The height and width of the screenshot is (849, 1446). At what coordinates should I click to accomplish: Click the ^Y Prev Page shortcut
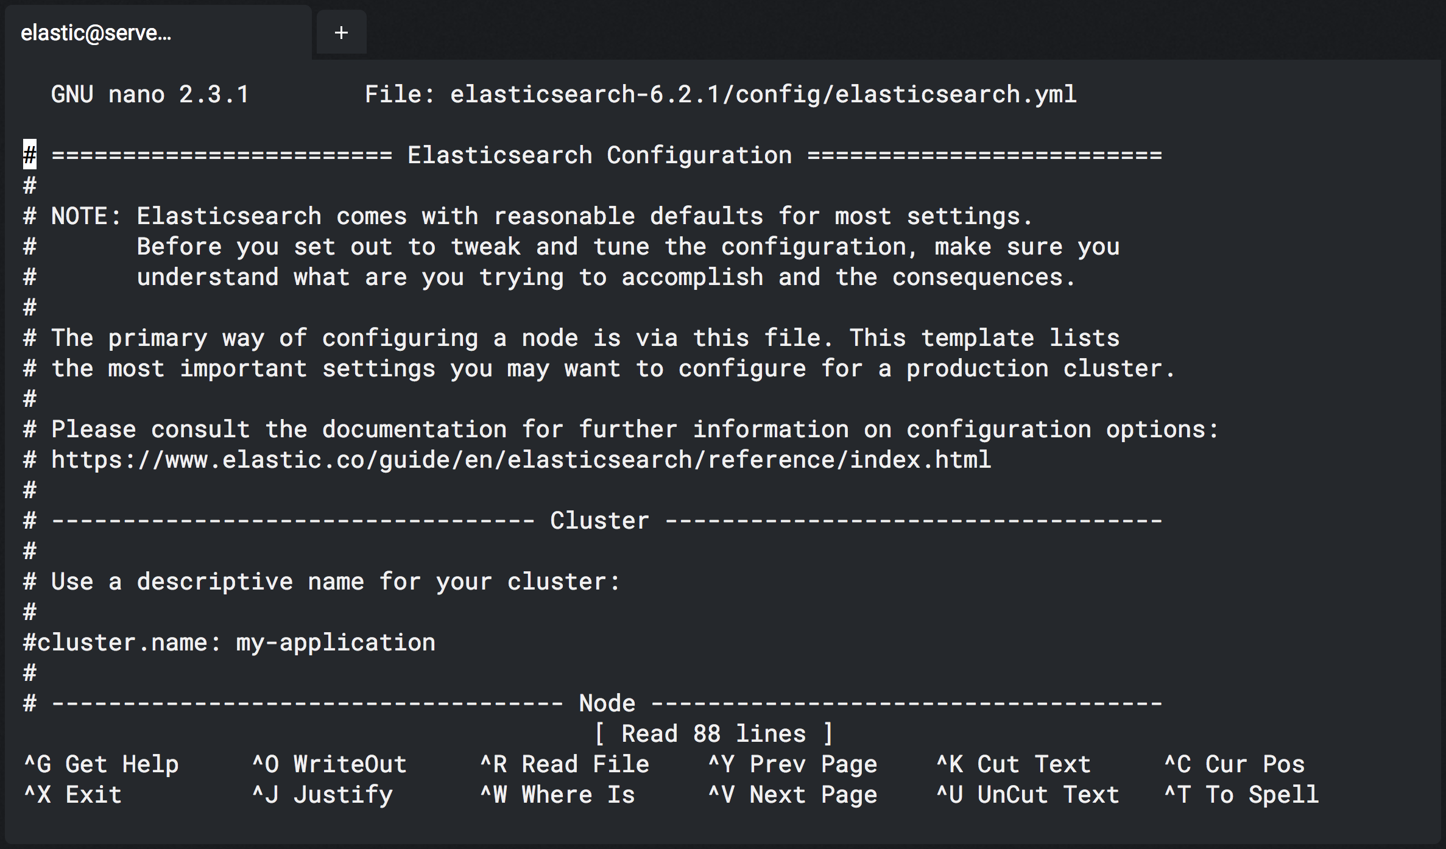[792, 764]
